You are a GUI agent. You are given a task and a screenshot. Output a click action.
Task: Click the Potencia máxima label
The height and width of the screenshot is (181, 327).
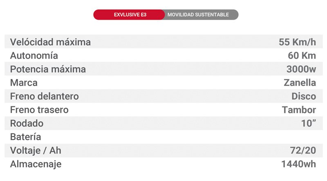[48, 69]
